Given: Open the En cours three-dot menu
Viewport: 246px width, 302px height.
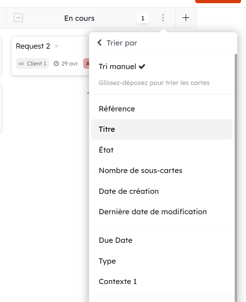Looking at the screenshot, I should [x=163, y=18].
